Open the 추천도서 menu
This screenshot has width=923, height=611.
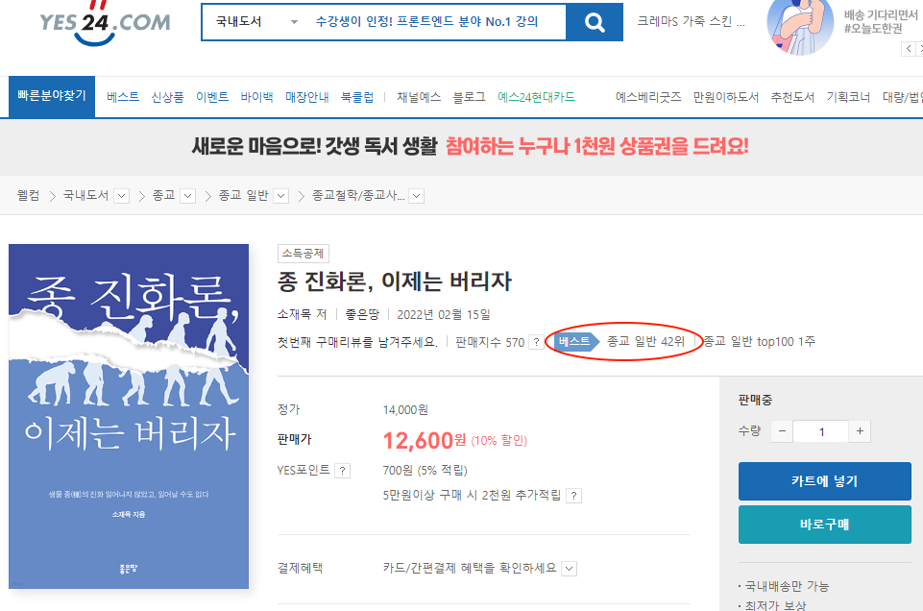point(792,97)
